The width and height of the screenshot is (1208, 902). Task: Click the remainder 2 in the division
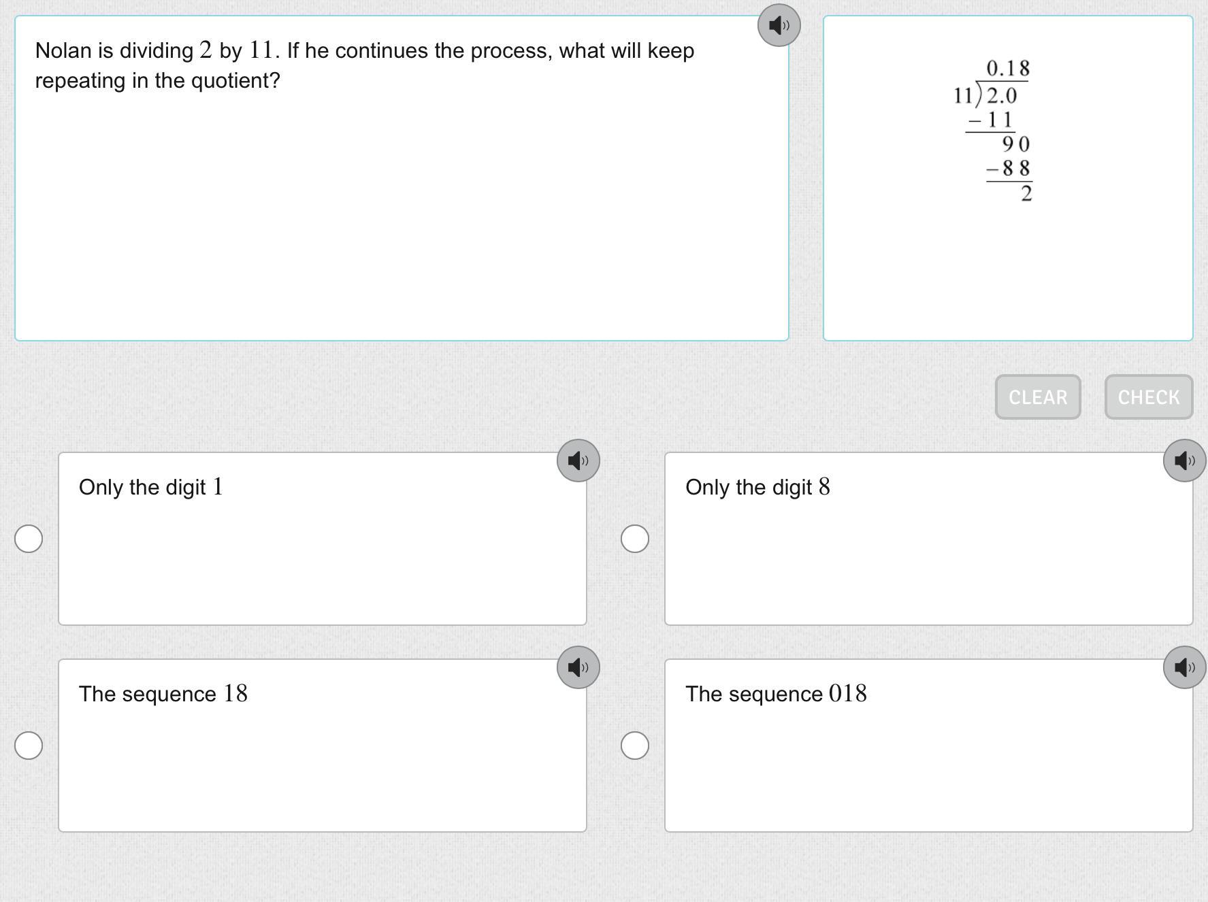tap(1026, 194)
